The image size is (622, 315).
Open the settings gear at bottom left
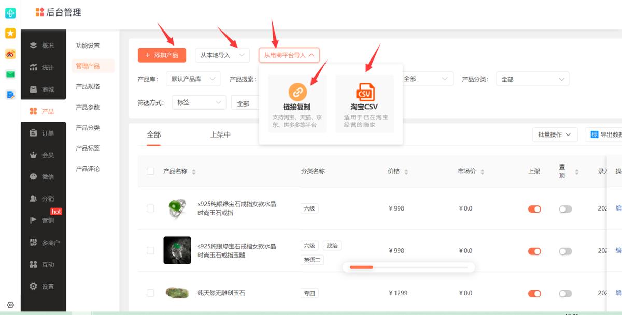click(x=9, y=305)
